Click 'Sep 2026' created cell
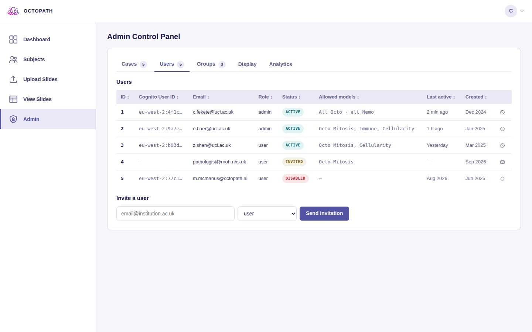 476,162
